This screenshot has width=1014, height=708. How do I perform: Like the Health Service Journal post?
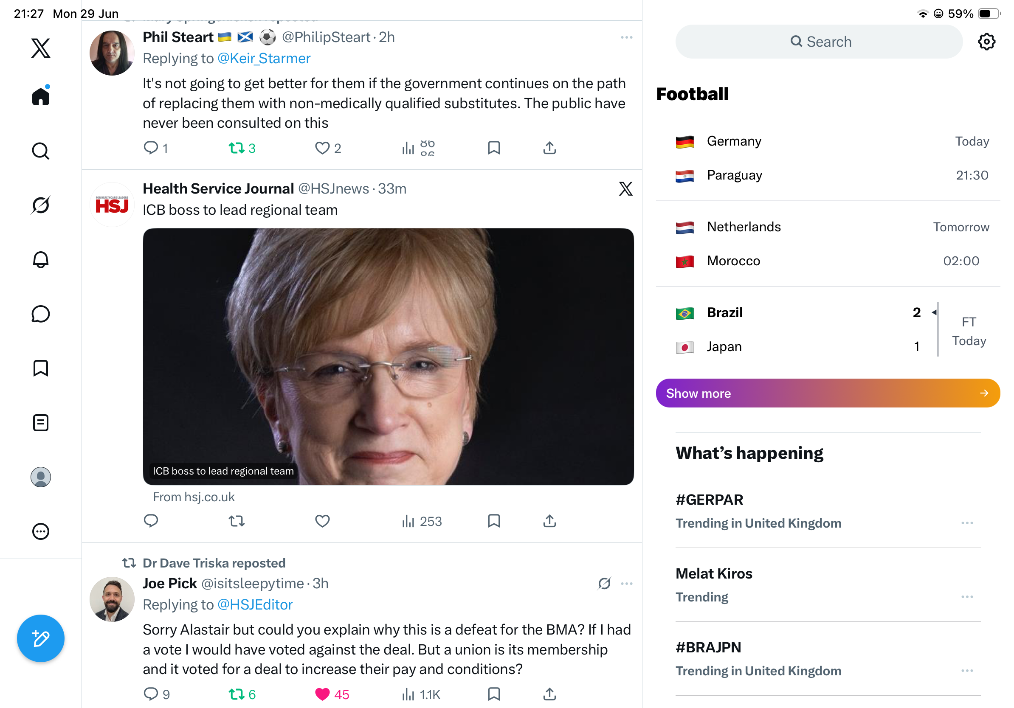(x=322, y=521)
